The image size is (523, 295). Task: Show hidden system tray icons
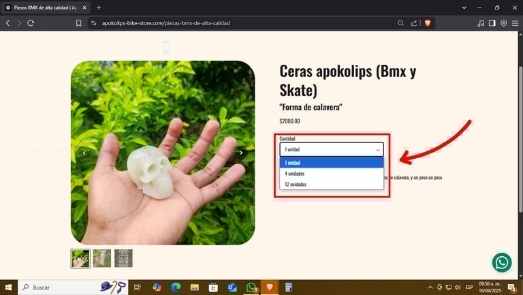[x=430, y=288]
